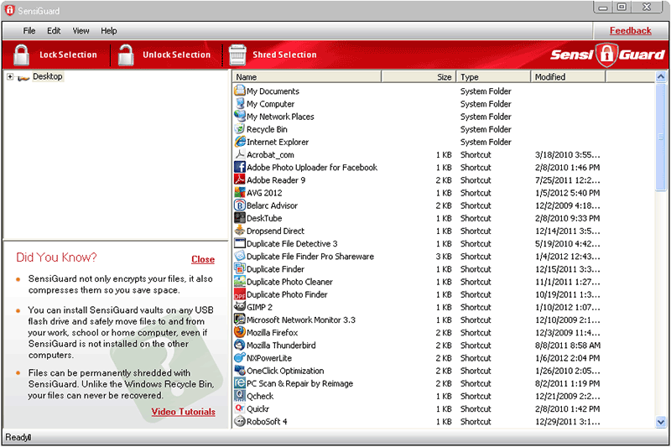The height and width of the screenshot is (447, 671).
Task: Click the Lock Selection padlock icon
Action: (x=21, y=55)
